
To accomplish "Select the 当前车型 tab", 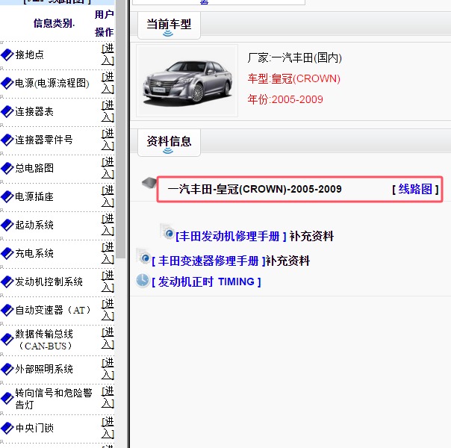I will [169, 25].
